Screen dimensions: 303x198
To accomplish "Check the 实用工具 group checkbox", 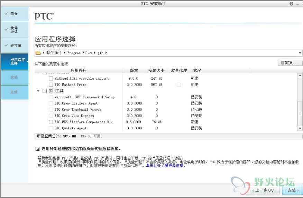I will coord(45,91).
